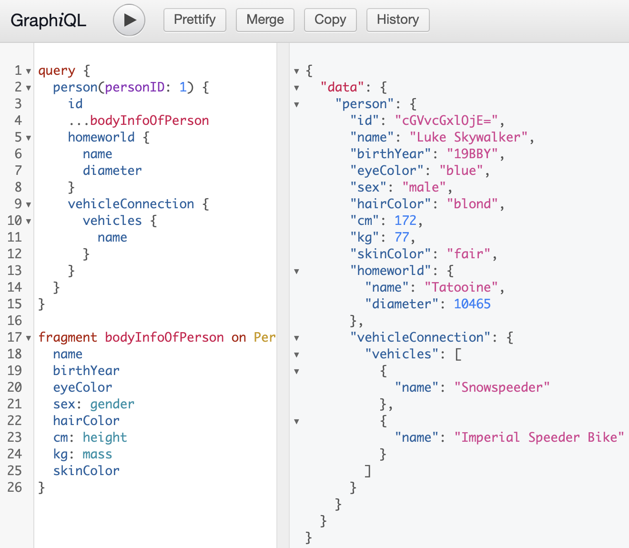Image resolution: width=629 pixels, height=548 pixels.
Task: Click the vehicleConnection field in the query editor
Action: coord(131,204)
